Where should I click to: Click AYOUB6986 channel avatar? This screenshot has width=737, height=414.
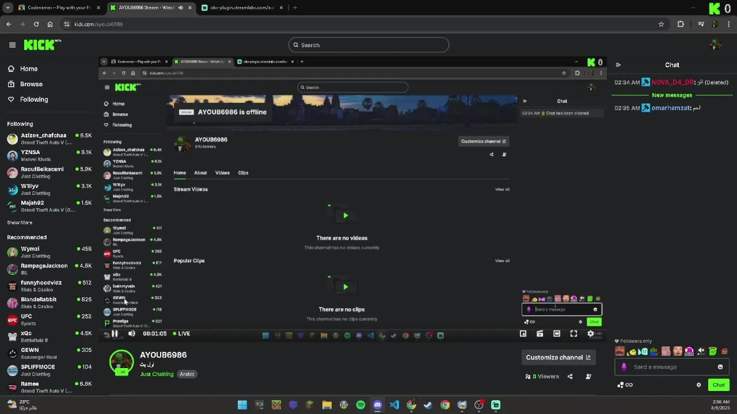click(121, 362)
